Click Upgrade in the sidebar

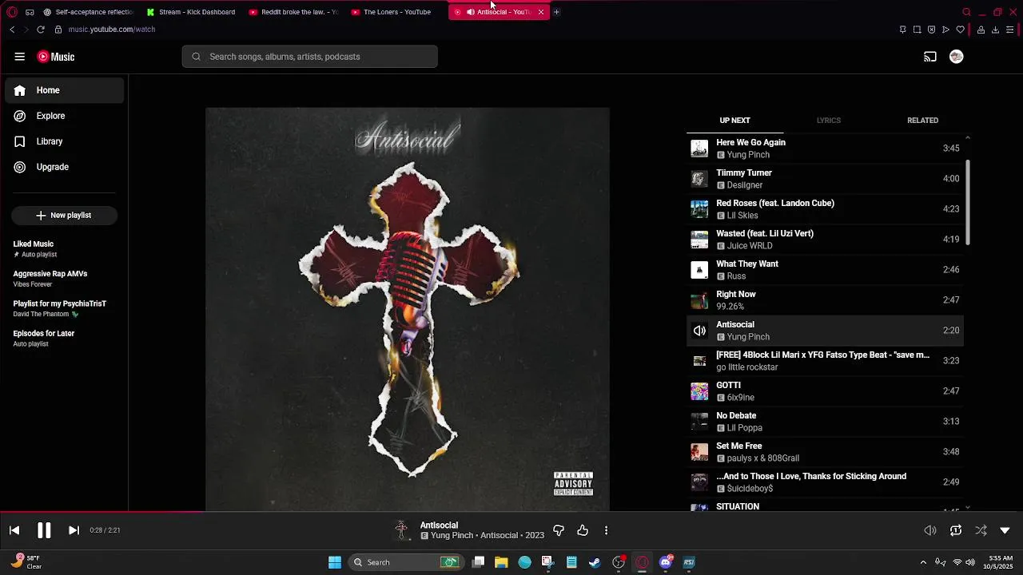click(65, 167)
